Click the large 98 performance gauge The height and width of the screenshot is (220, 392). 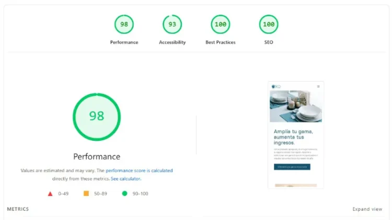[97, 117]
